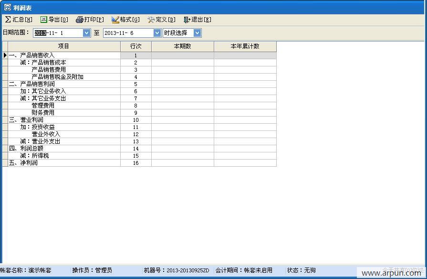Click the 本年累计数 column header
This screenshot has height=279, width=427.
[245, 46]
